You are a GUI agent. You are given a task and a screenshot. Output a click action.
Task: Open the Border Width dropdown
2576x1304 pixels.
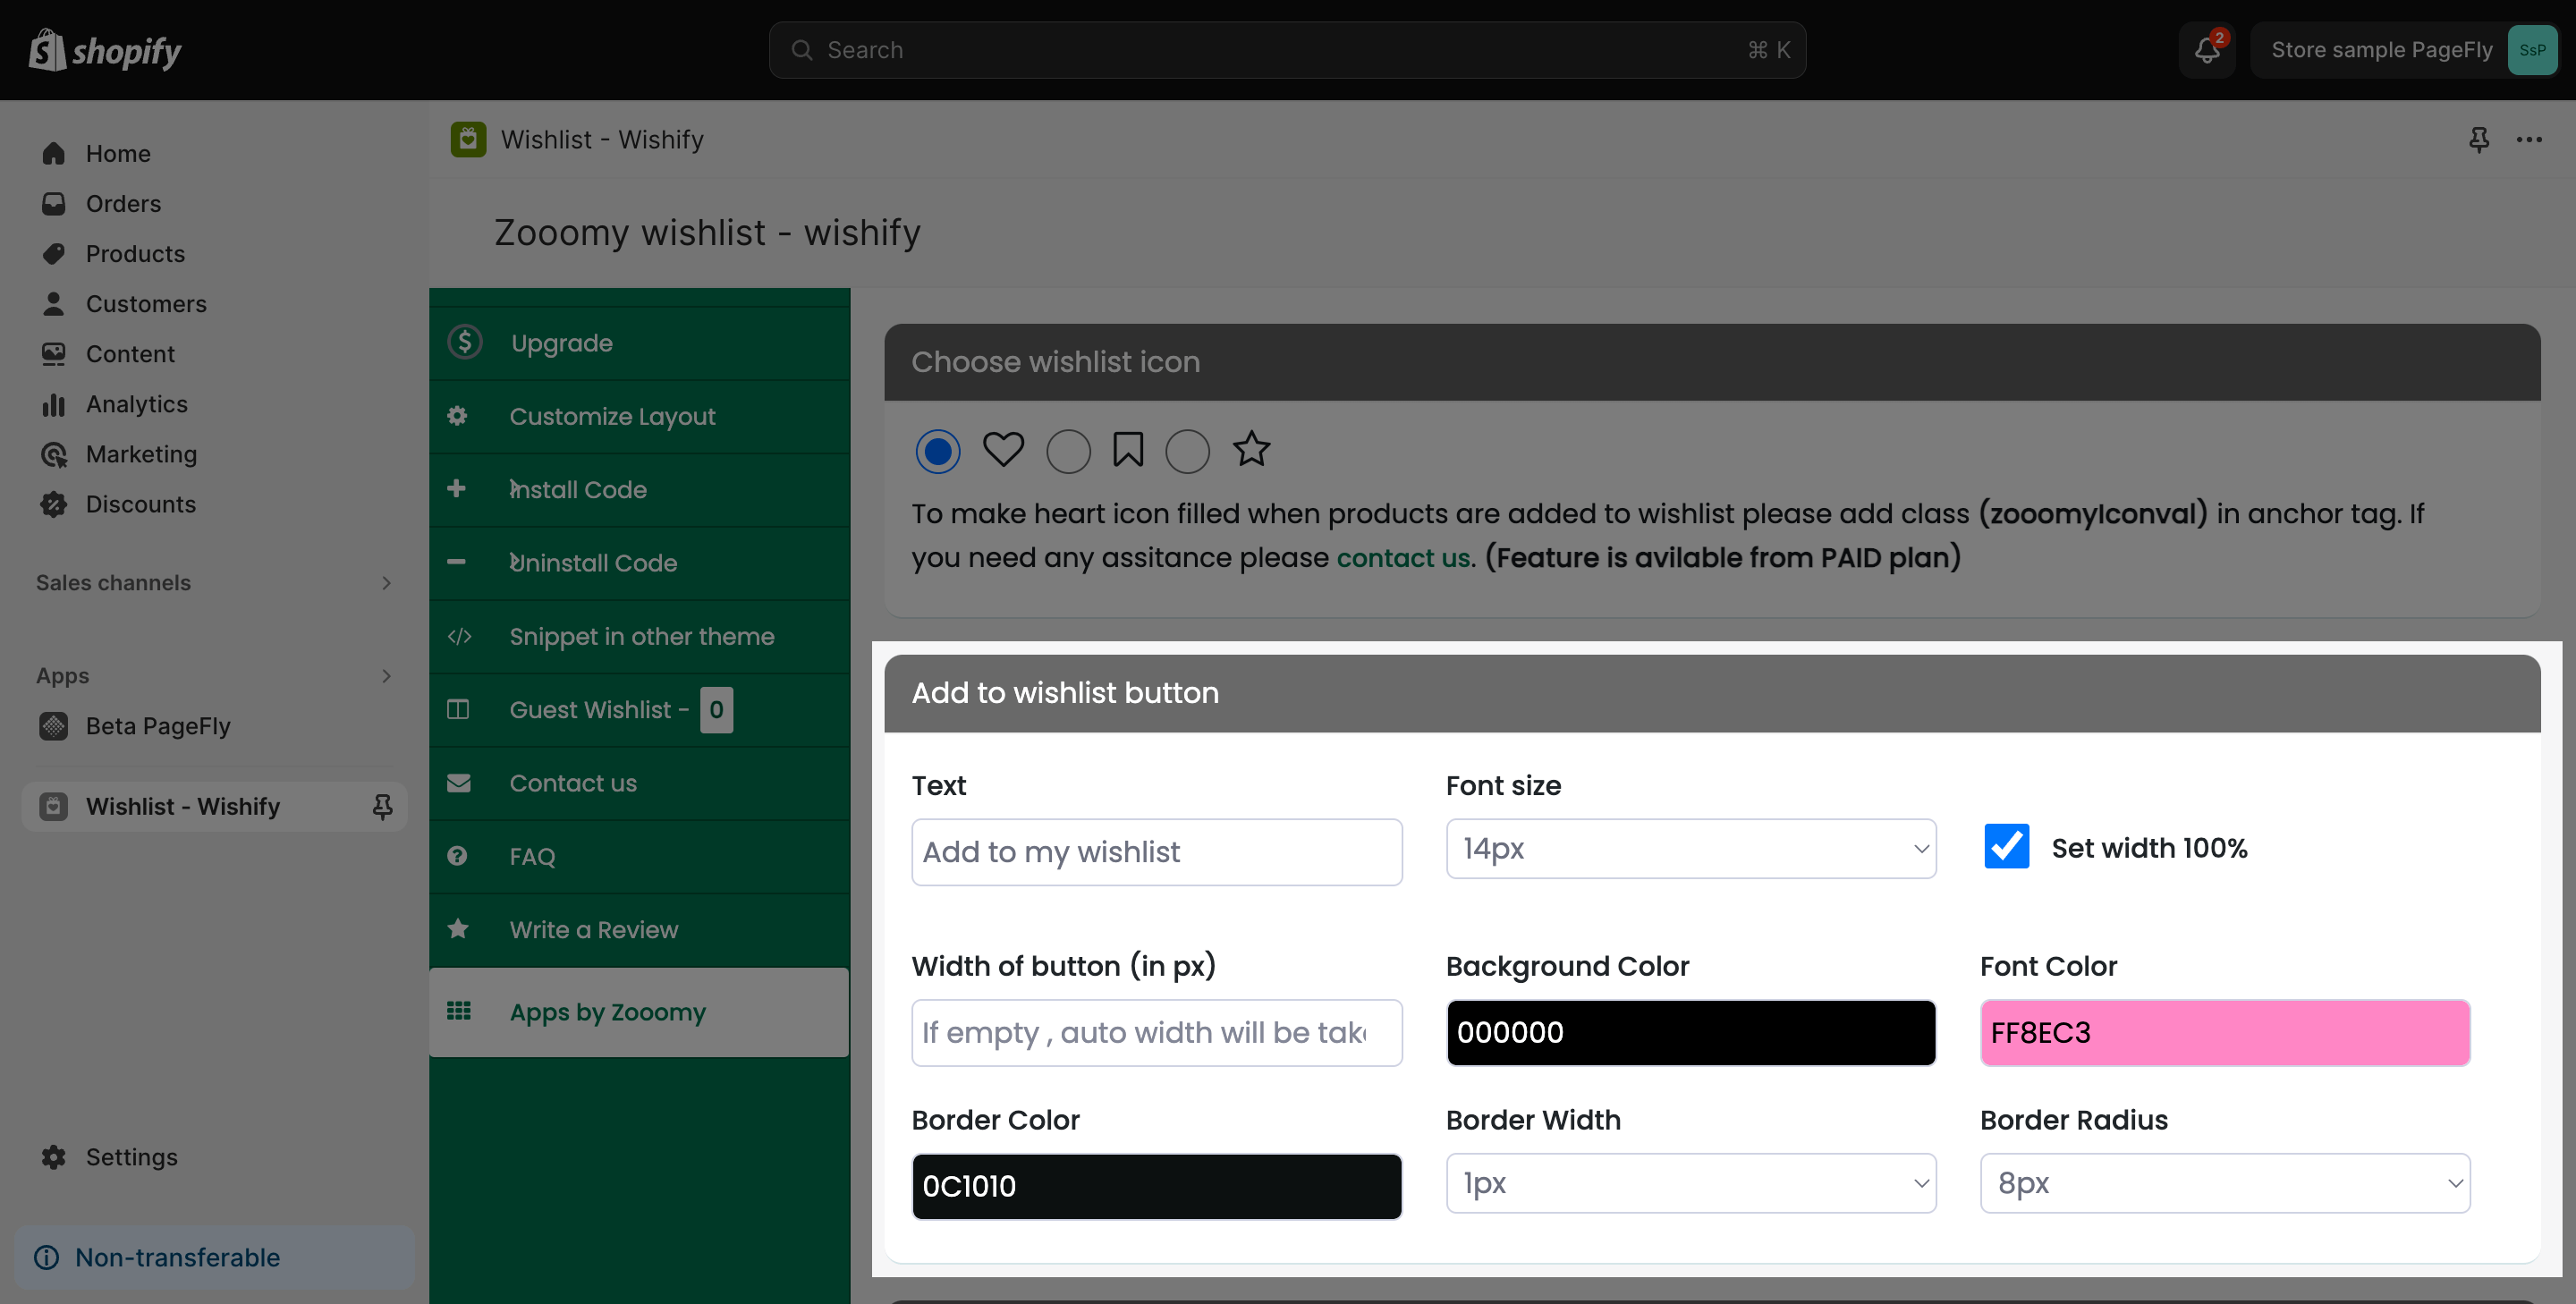click(1691, 1184)
